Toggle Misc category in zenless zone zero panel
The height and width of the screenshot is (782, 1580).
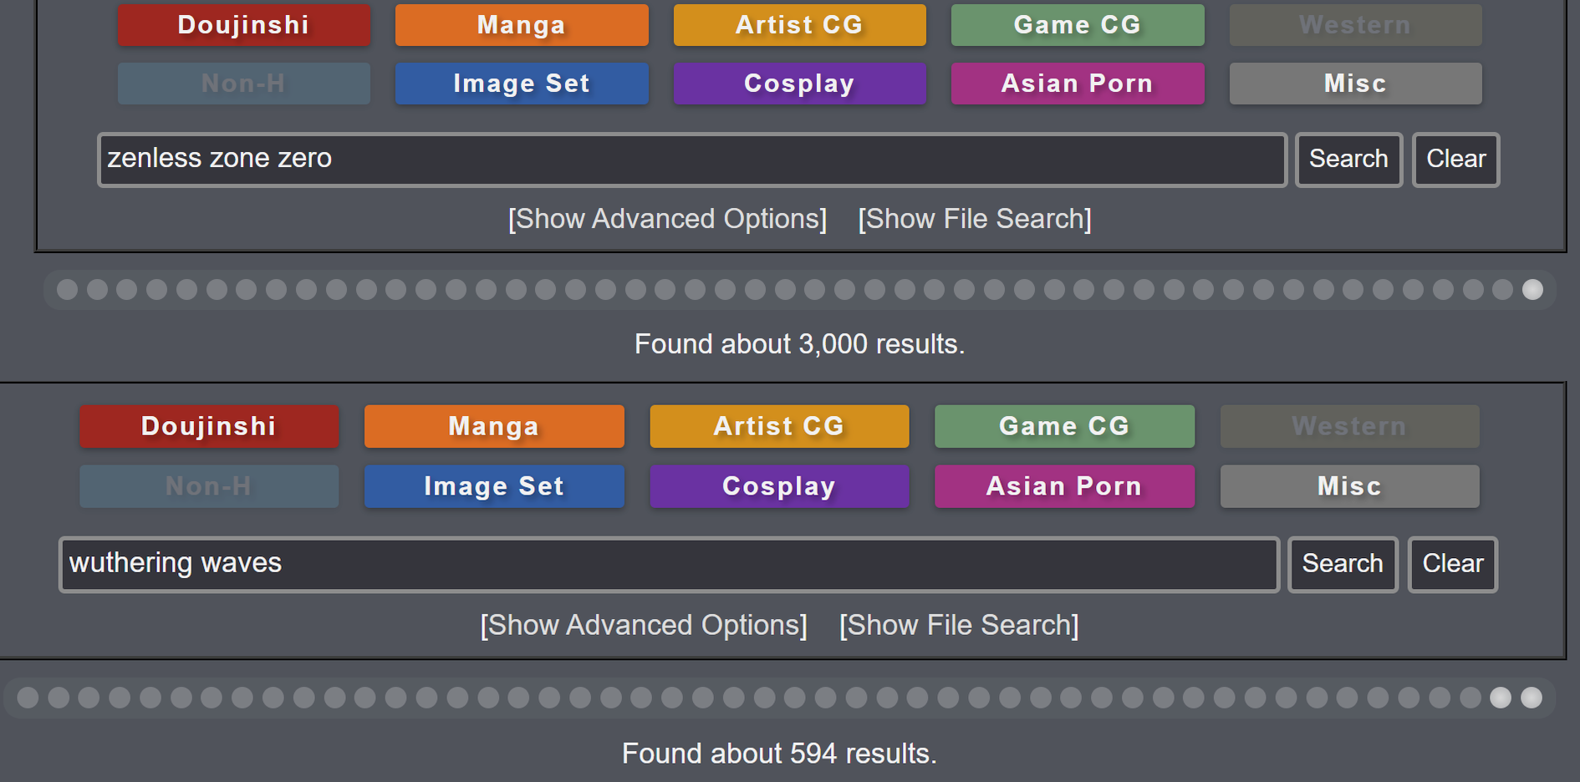(1355, 84)
